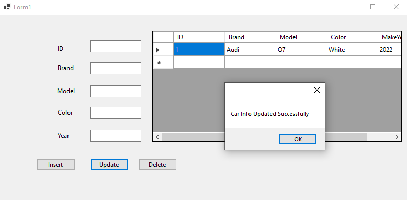Close the Car Info Updated dialog

(x=317, y=90)
